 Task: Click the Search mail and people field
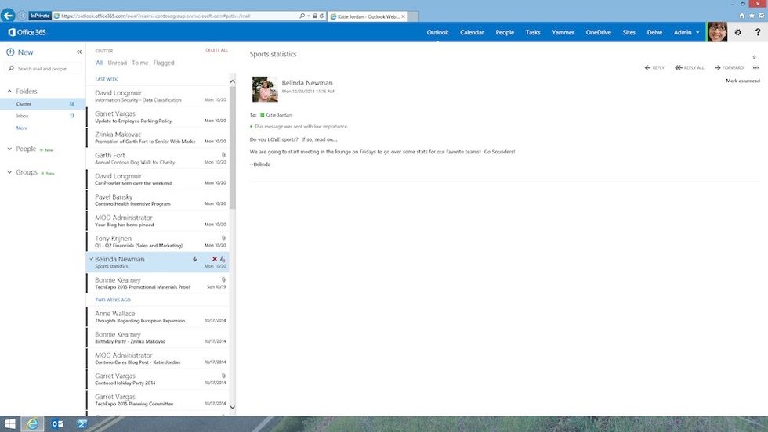(47, 69)
